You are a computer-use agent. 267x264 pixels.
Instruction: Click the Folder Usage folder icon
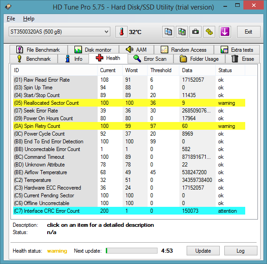coord(183,59)
